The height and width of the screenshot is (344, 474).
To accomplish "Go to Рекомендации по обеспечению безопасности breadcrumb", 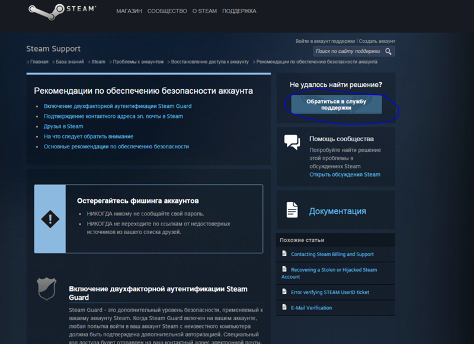I will (x=317, y=62).
